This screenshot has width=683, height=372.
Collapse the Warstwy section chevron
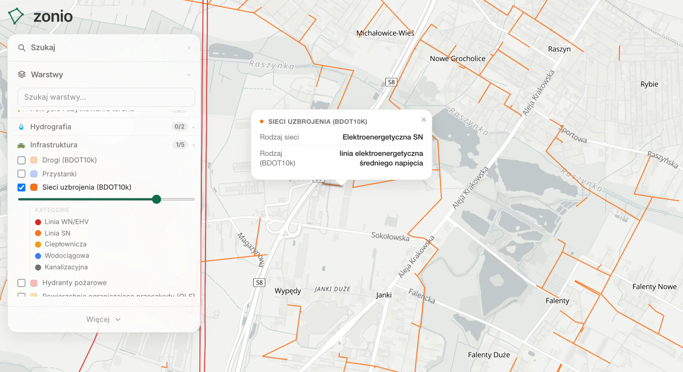189,75
